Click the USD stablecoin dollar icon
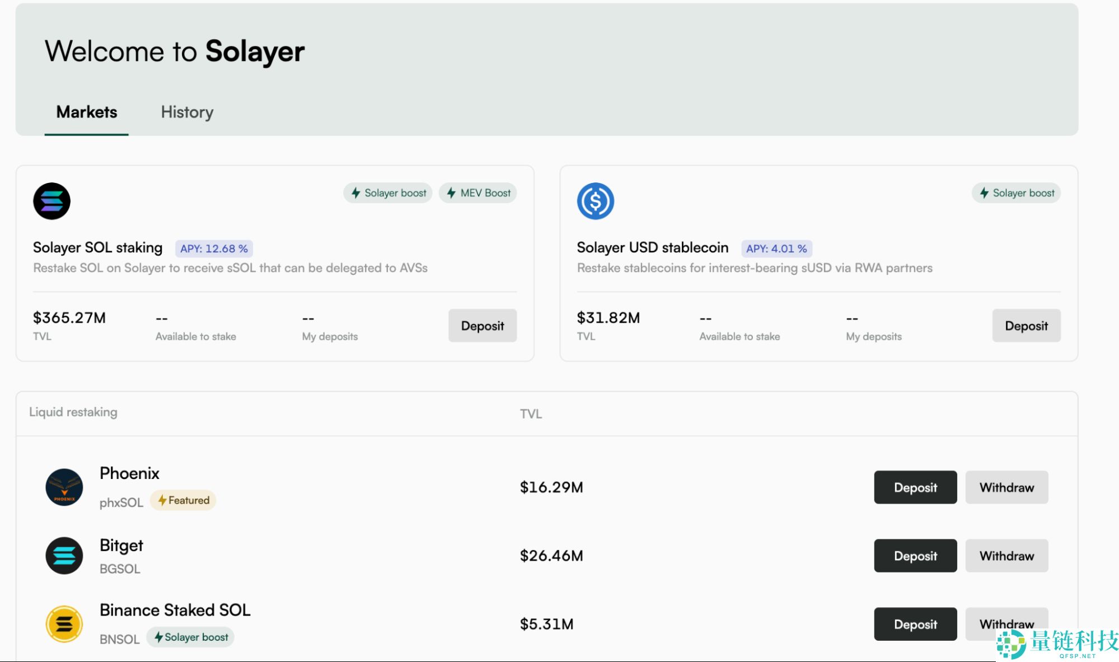This screenshot has width=1119, height=662. [x=595, y=201]
